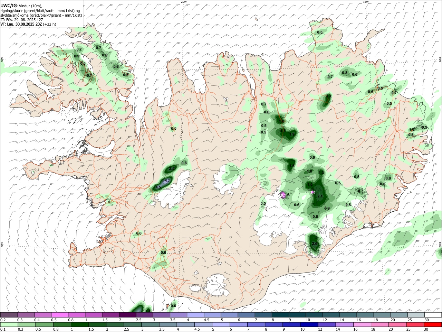
Task: Pick the upper legend swatch starting at 0.2
Action: (x=9, y=315)
